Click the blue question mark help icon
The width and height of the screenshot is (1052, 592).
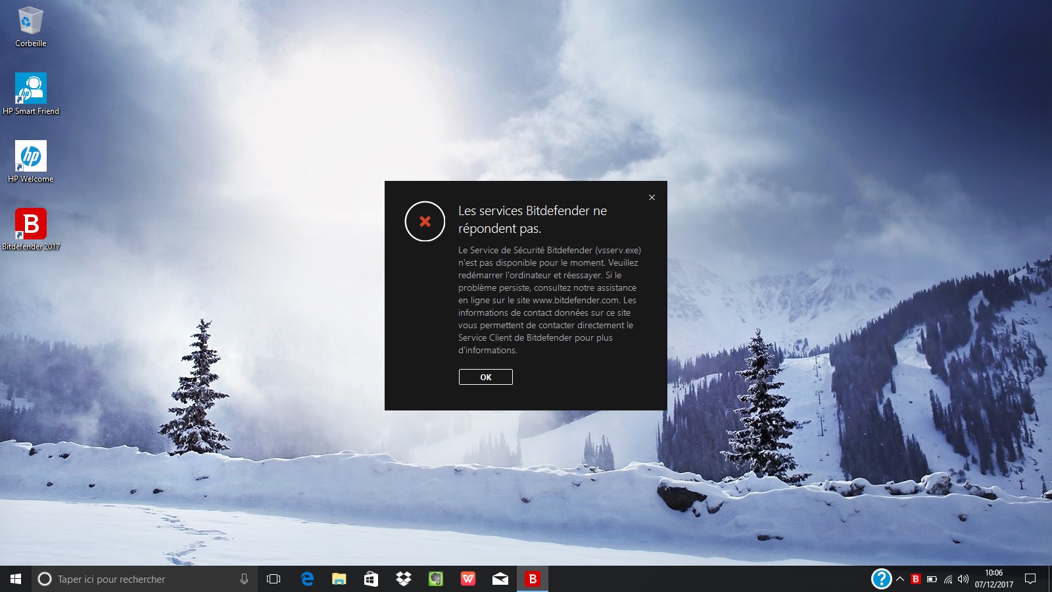coord(881,579)
